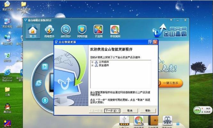Click the question mark help icon in dialog title bar
213x128 pixels.
tap(150, 42)
